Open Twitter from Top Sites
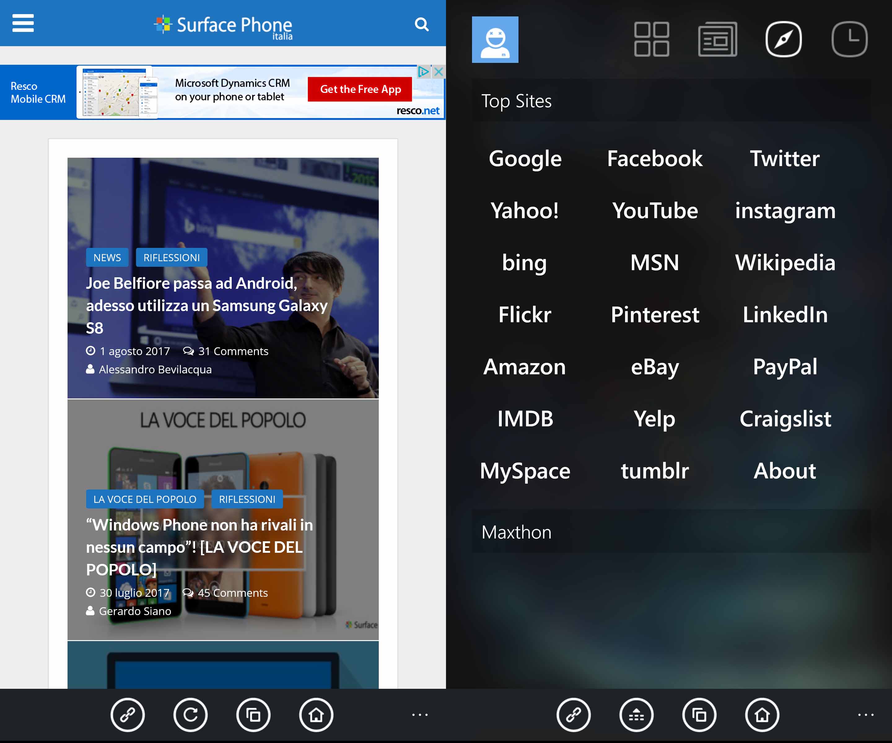 pyautogui.click(x=785, y=159)
